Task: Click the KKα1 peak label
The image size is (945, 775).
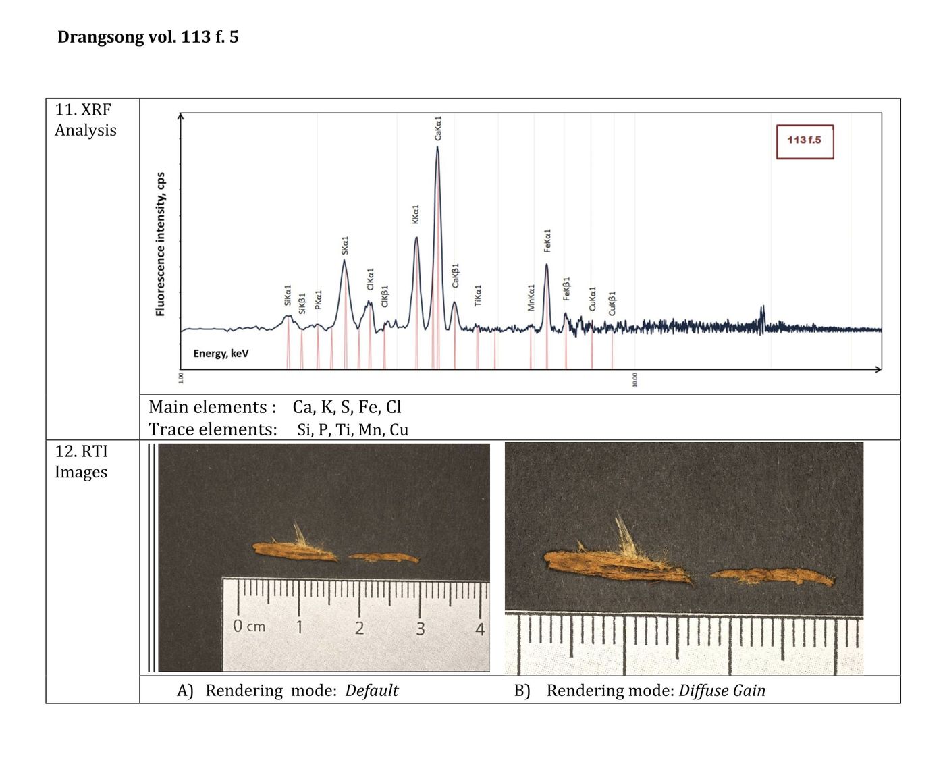Action: tap(416, 214)
